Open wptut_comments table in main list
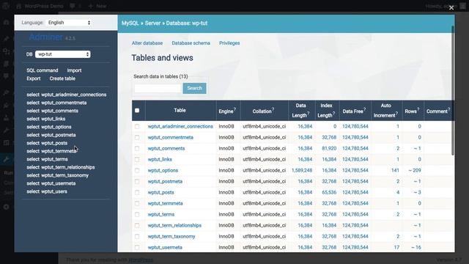Screen dimensions: 469x264 point(166,148)
